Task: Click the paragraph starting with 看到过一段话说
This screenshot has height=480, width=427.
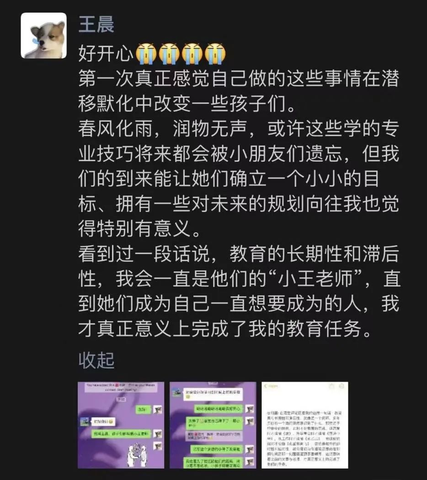Action: 239,291
